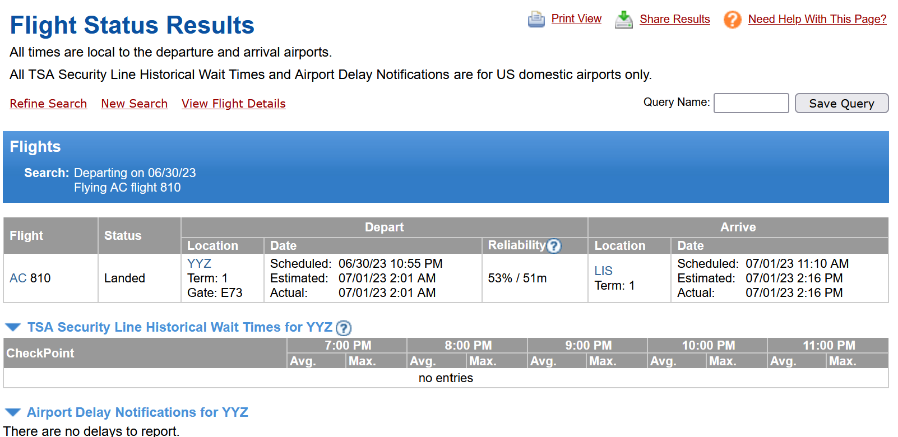Open the Print View link
898x437 pixels.
[576, 19]
